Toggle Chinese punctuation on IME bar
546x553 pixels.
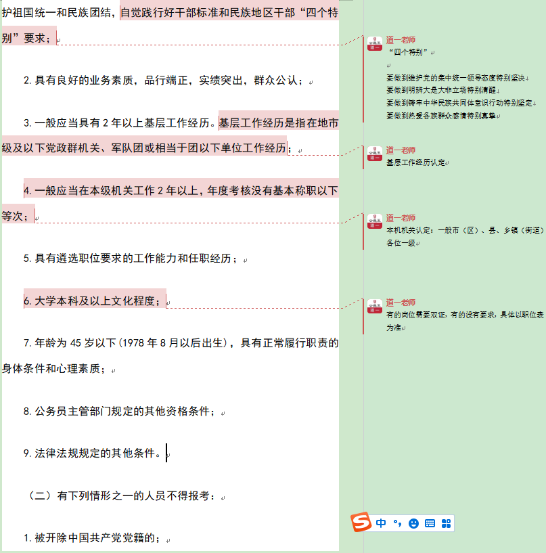(398, 523)
